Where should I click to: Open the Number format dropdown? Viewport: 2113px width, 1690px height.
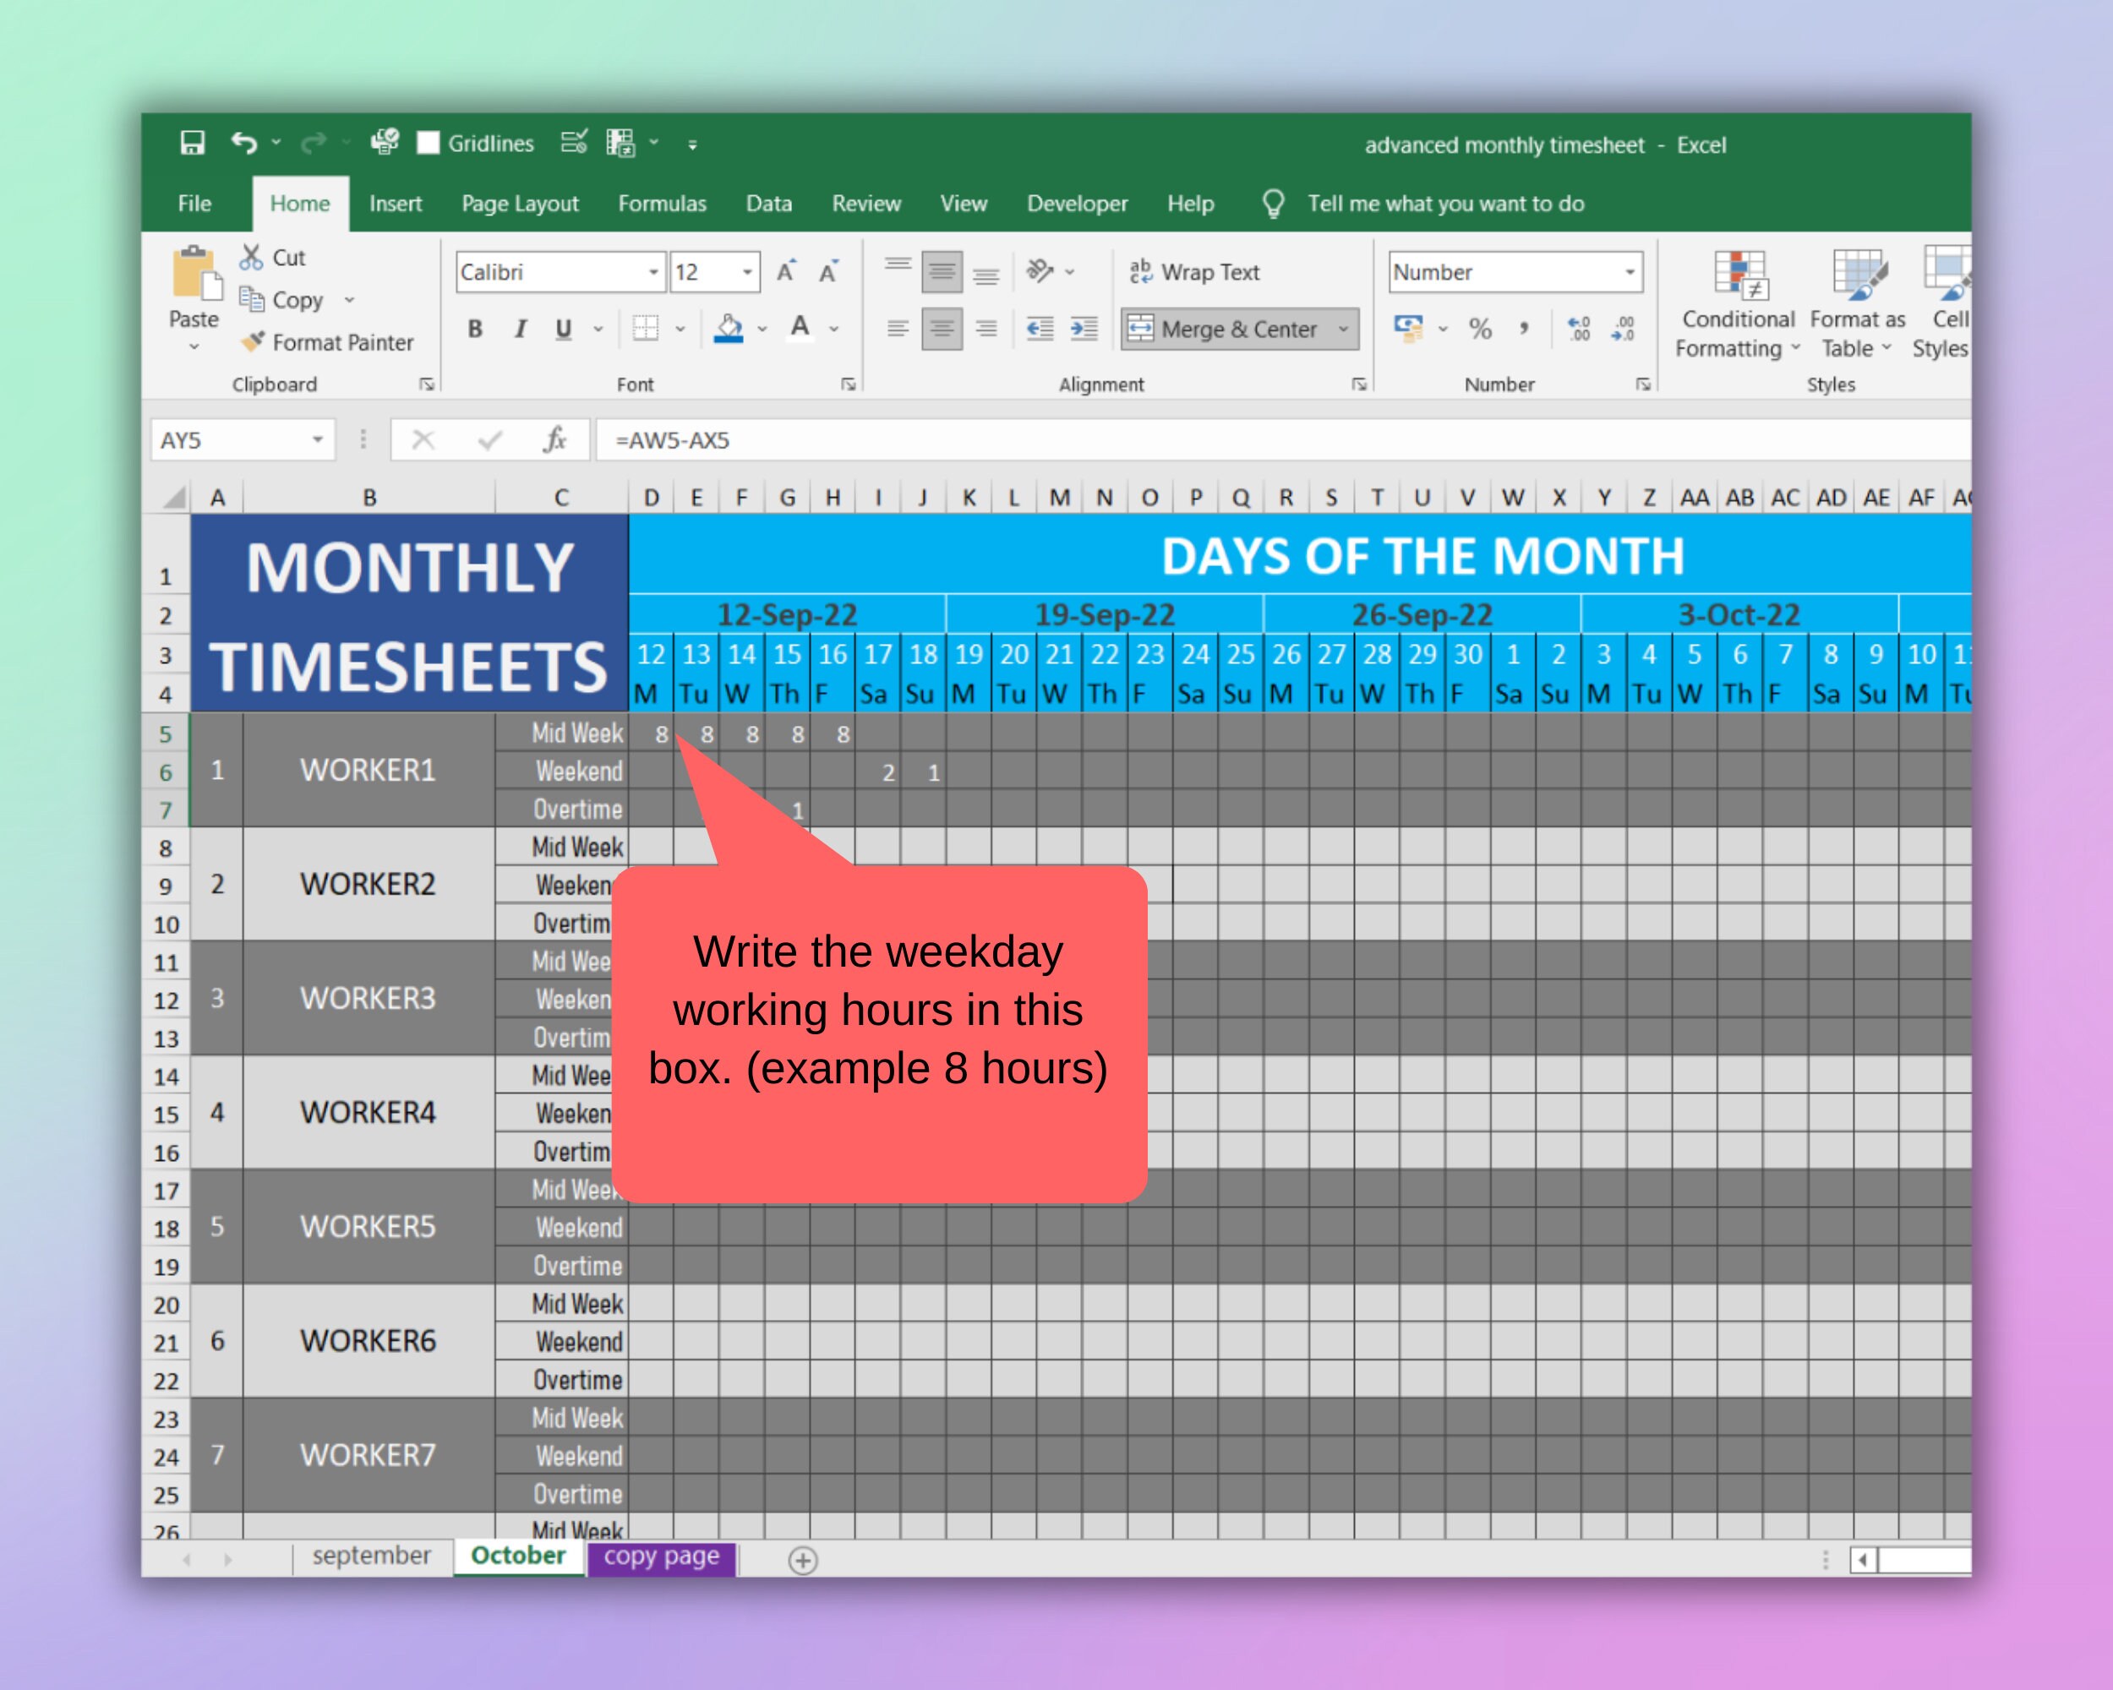coord(1630,271)
